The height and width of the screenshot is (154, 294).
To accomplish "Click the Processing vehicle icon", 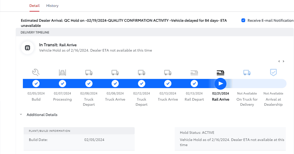I will (x=62, y=73).
